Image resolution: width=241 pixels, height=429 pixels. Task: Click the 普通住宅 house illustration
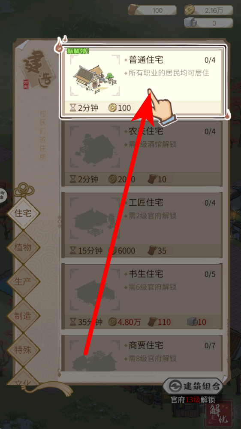[x=95, y=77]
